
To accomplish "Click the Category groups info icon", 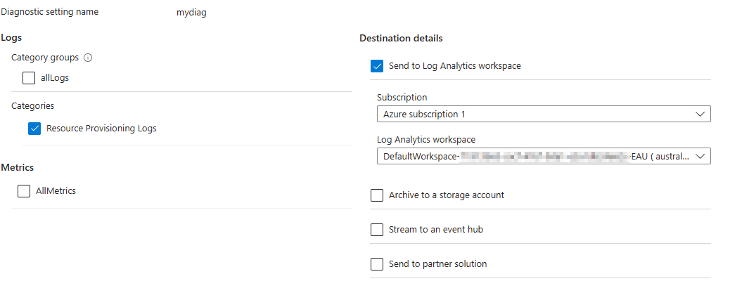I will click(x=88, y=58).
